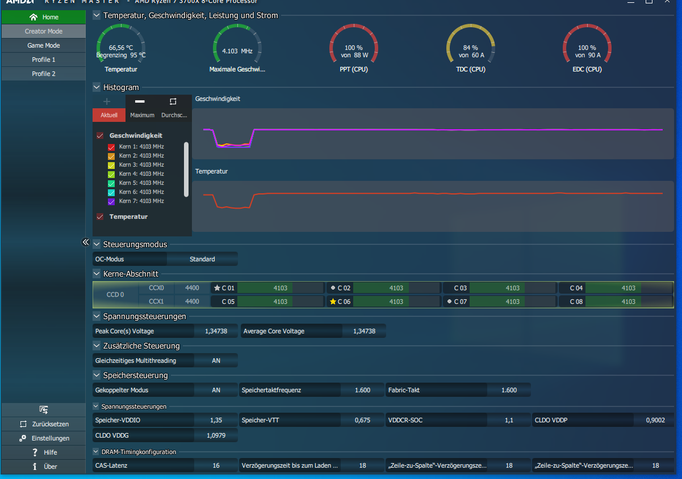The image size is (682, 479).
Task: Click gold star on core C 06
Action: pyautogui.click(x=333, y=302)
